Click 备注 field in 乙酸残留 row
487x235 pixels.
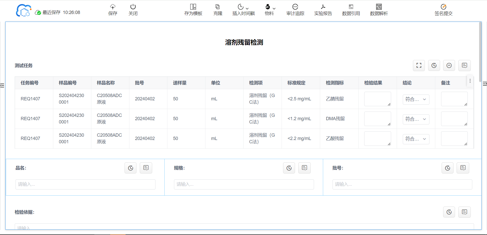pyautogui.click(x=454, y=138)
